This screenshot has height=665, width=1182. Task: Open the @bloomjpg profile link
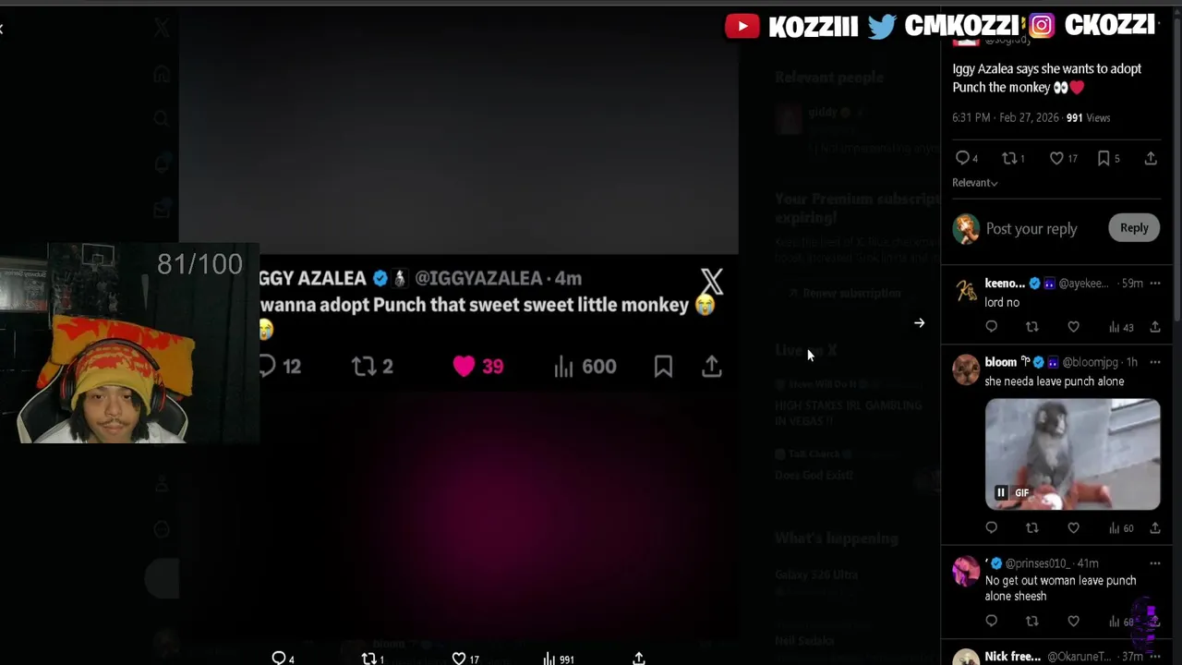(1090, 362)
